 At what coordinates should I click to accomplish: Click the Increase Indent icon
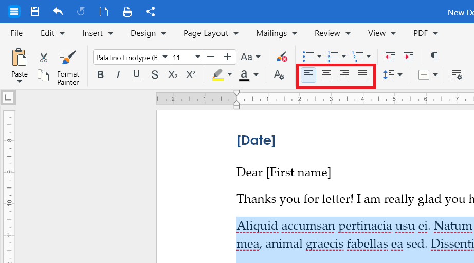[x=408, y=57]
